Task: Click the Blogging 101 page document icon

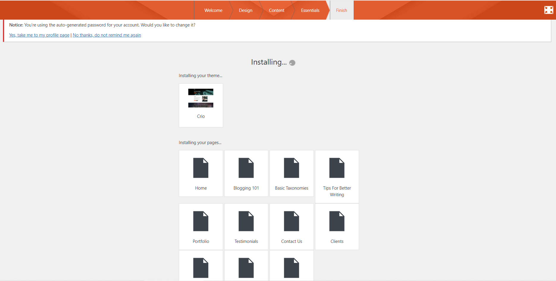Action: pos(246,168)
